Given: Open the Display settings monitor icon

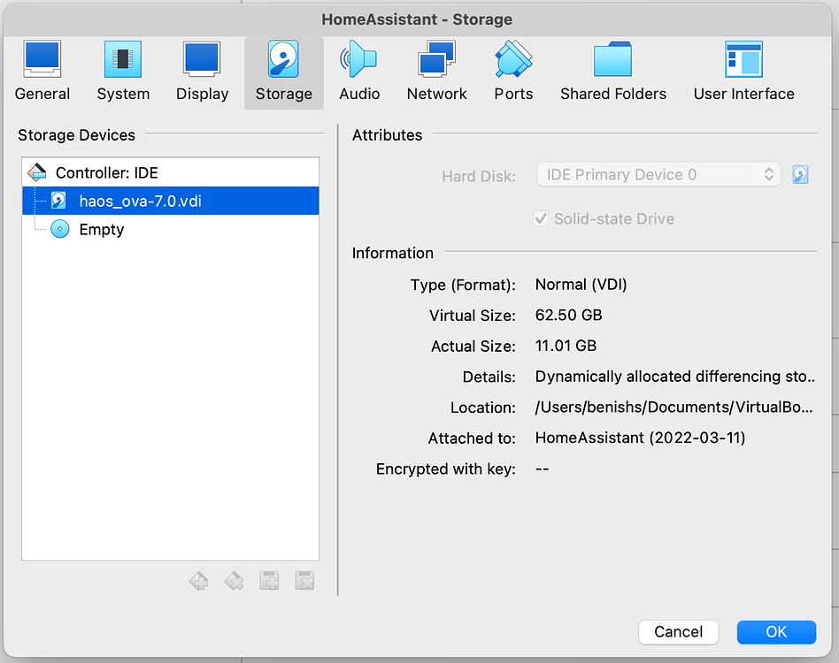Looking at the screenshot, I should (x=202, y=58).
